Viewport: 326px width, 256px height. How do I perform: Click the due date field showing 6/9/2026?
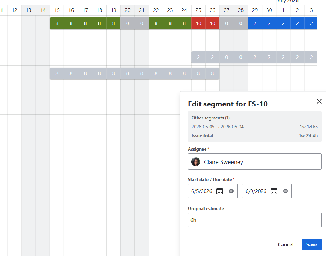pos(267,191)
